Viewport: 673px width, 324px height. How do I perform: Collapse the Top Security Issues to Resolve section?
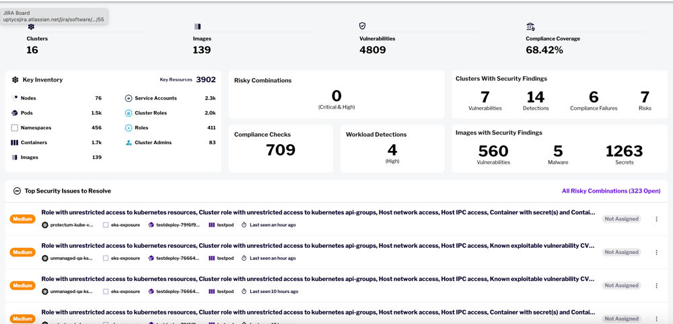pyautogui.click(x=17, y=191)
